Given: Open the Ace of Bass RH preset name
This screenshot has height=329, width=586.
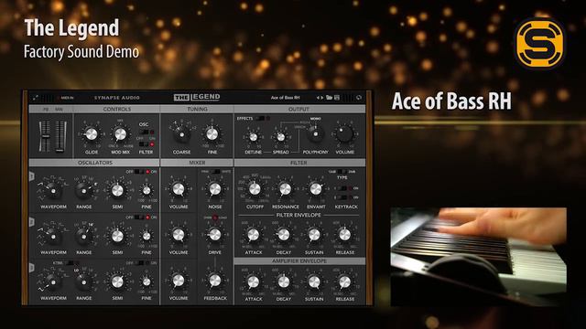Looking at the screenshot, I should pyautogui.click(x=285, y=98).
